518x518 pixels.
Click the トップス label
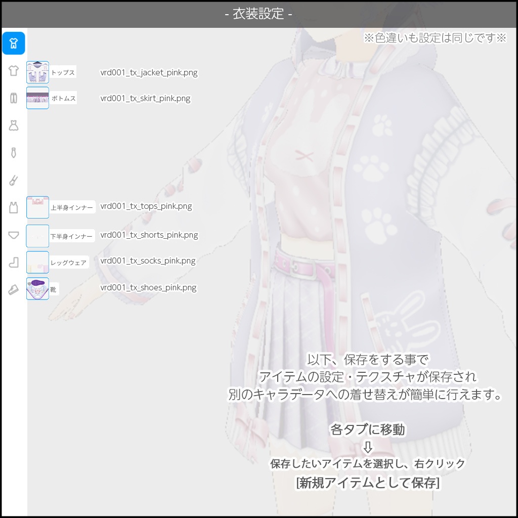[x=63, y=72]
